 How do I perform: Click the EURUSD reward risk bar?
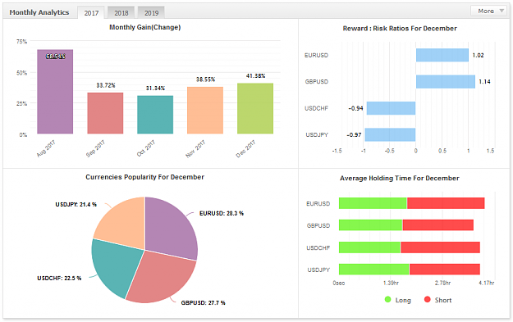tap(442, 55)
